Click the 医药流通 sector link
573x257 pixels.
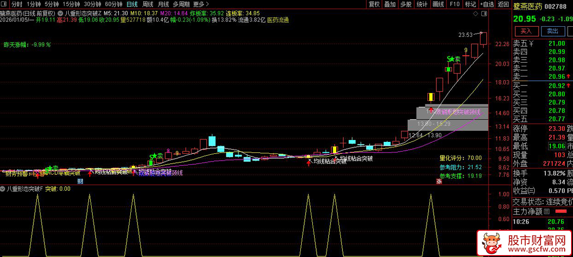click(277, 20)
